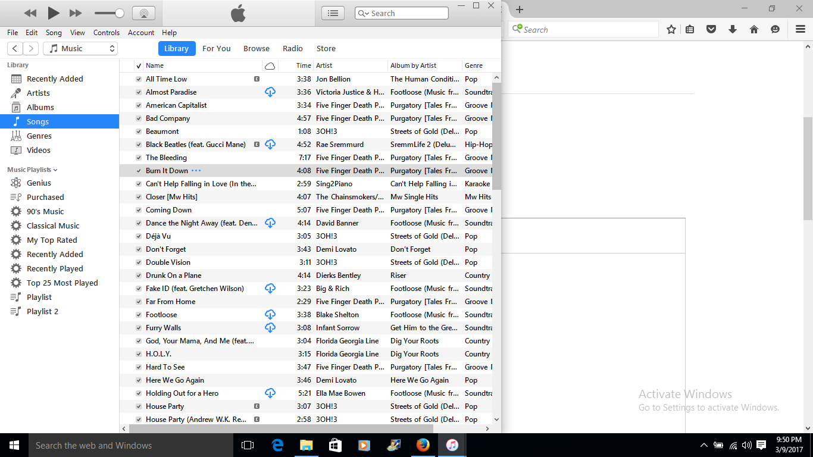Download Furry Walls from iCloud
Viewport: 813px width, 457px height.
[270, 328]
